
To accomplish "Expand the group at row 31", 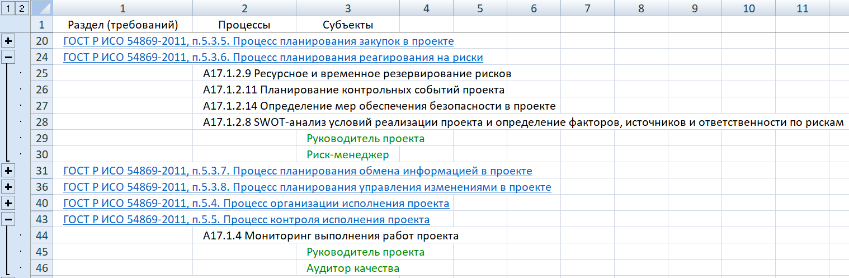I will tap(8, 171).
